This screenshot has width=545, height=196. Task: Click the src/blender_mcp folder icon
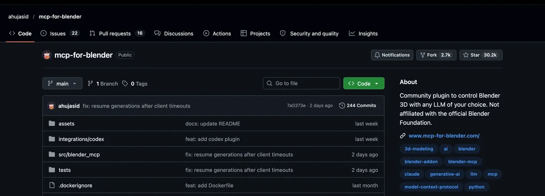coord(52,155)
